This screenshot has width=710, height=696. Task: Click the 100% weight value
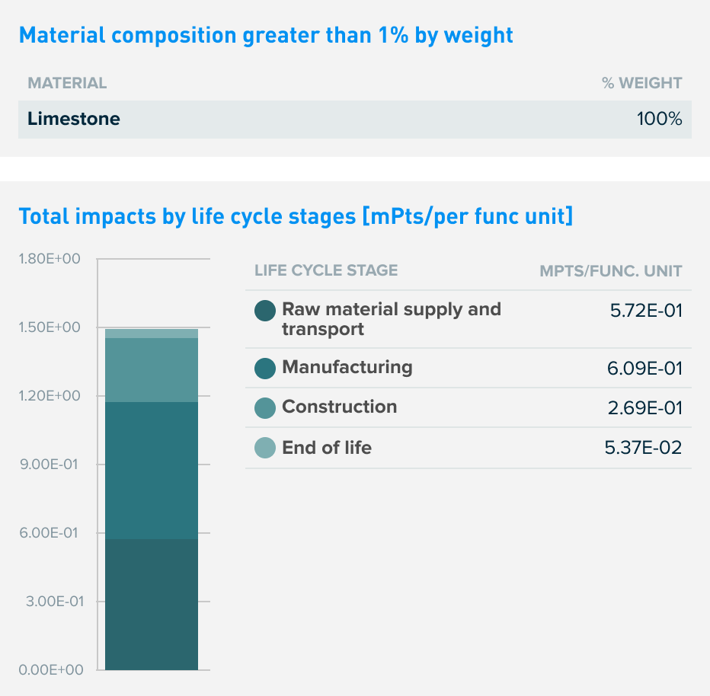click(659, 119)
